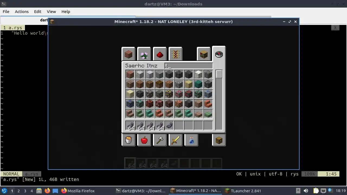Click the "utf-8" encoding in status line
Image resolution: width=347 pixels, height=195 pixels.
coord(275,174)
